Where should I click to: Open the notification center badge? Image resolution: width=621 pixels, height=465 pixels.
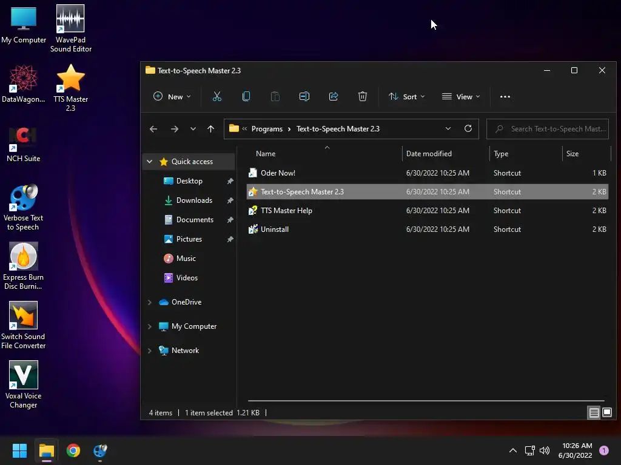coord(603,450)
